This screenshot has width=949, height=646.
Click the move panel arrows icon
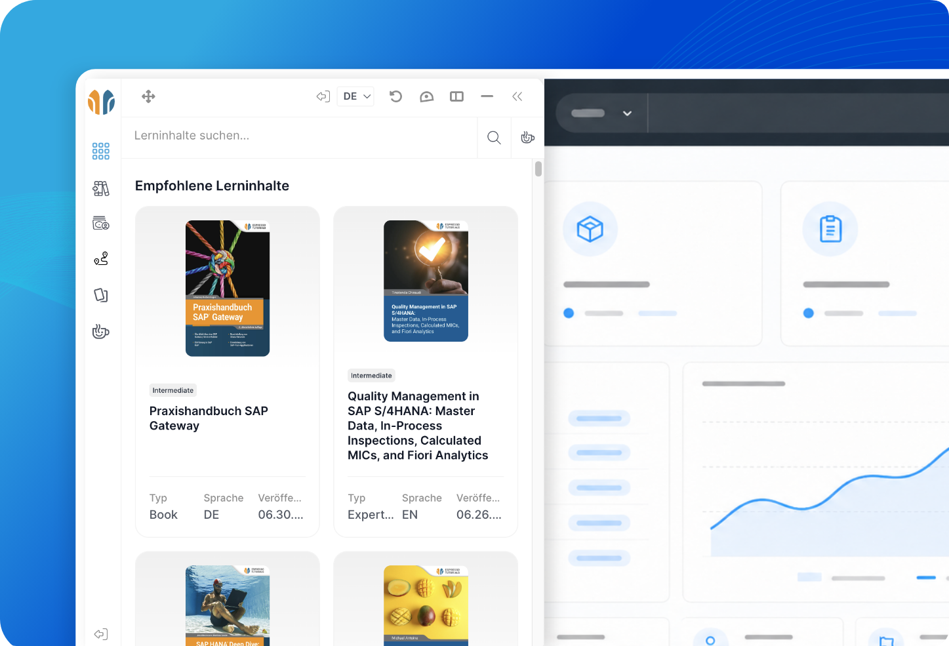pos(149,96)
